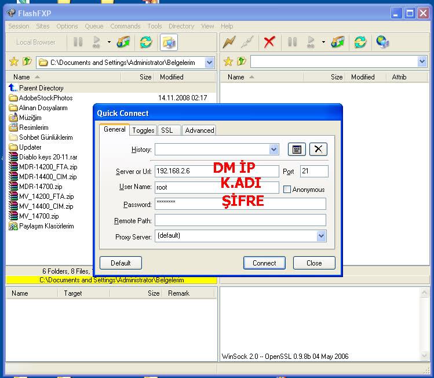This screenshot has width=434, height=378.
Task: Enable the Anonymous checkbox
Action: [x=287, y=189]
